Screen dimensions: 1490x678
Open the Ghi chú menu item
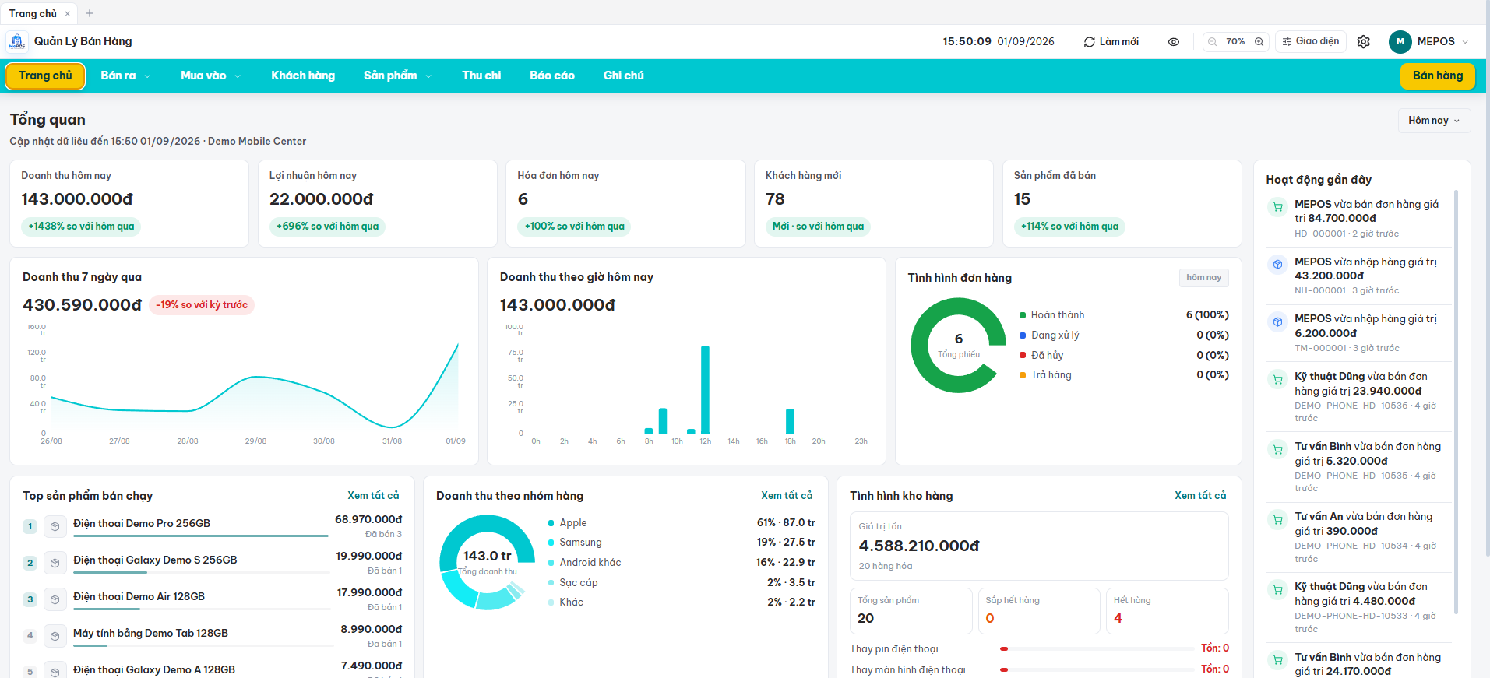624,76
